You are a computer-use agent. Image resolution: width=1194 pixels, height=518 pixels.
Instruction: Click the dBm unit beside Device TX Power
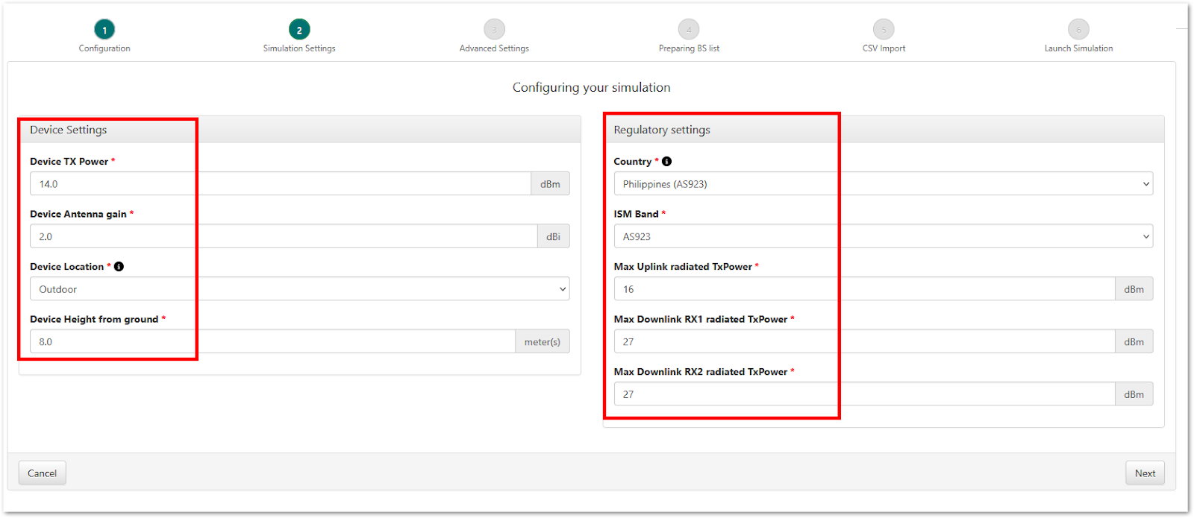point(550,184)
